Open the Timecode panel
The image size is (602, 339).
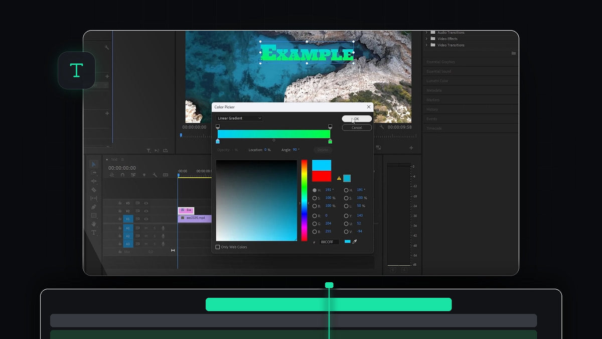click(x=434, y=129)
